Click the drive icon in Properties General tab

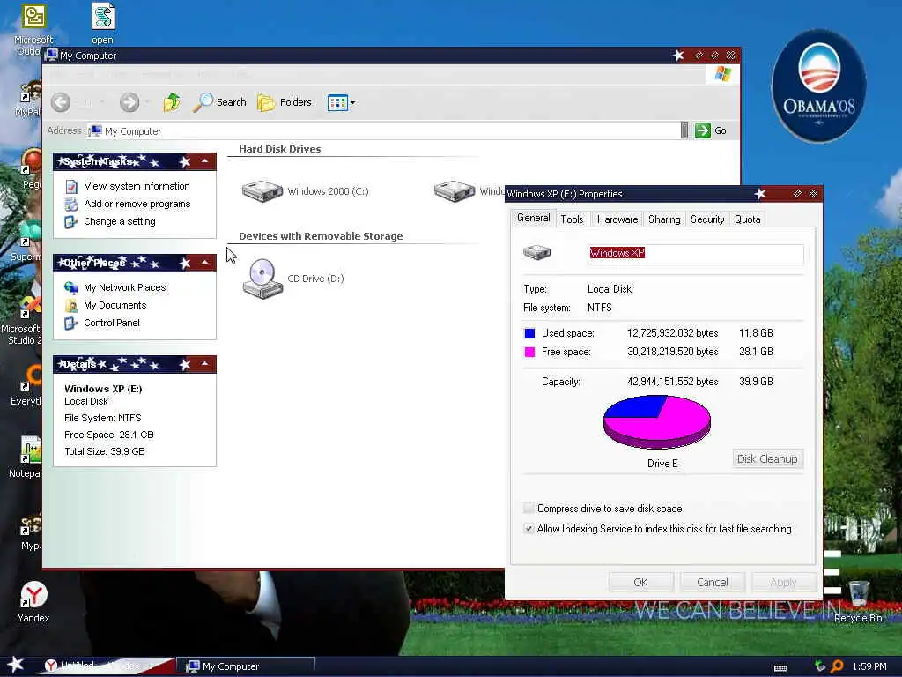[537, 252]
